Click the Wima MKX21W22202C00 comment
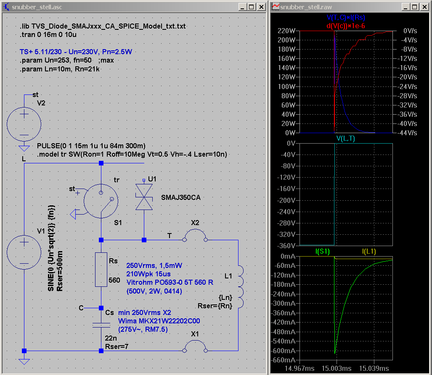Viewport: 432px width, 375px height. [x=159, y=321]
